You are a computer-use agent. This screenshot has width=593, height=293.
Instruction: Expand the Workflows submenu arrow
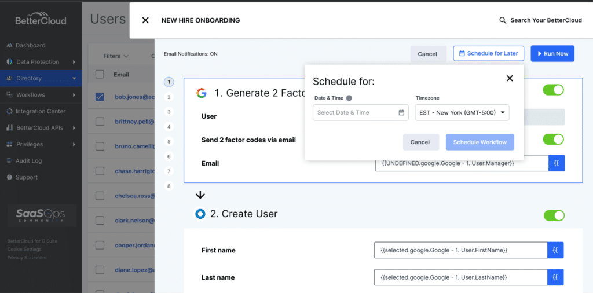[x=74, y=95]
